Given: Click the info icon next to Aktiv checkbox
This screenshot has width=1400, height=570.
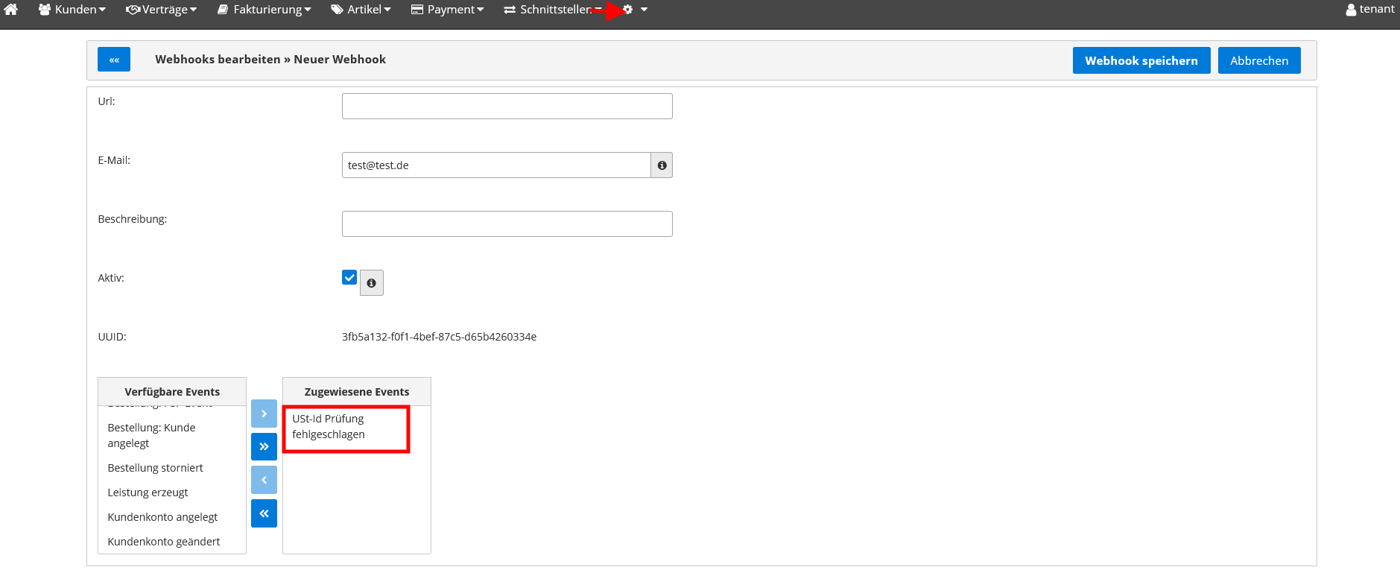Looking at the screenshot, I should pyautogui.click(x=371, y=283).
